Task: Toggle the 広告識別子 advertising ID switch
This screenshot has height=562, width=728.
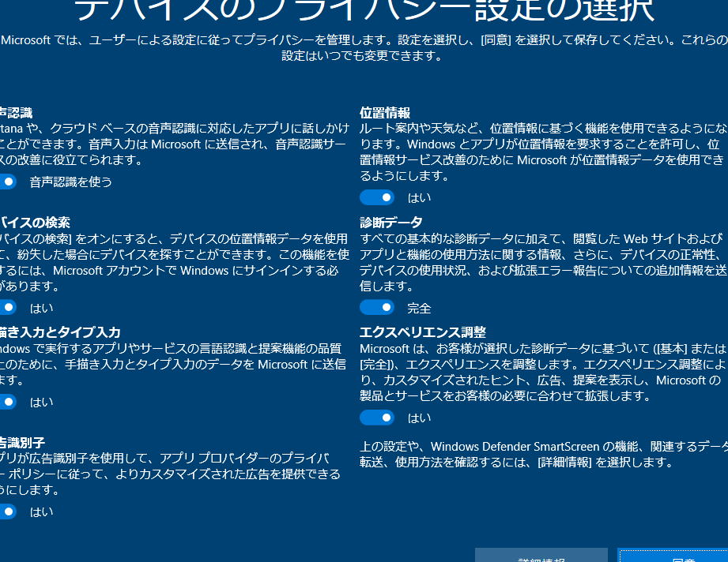Action: pyautogui.click(x=8, y=511)
